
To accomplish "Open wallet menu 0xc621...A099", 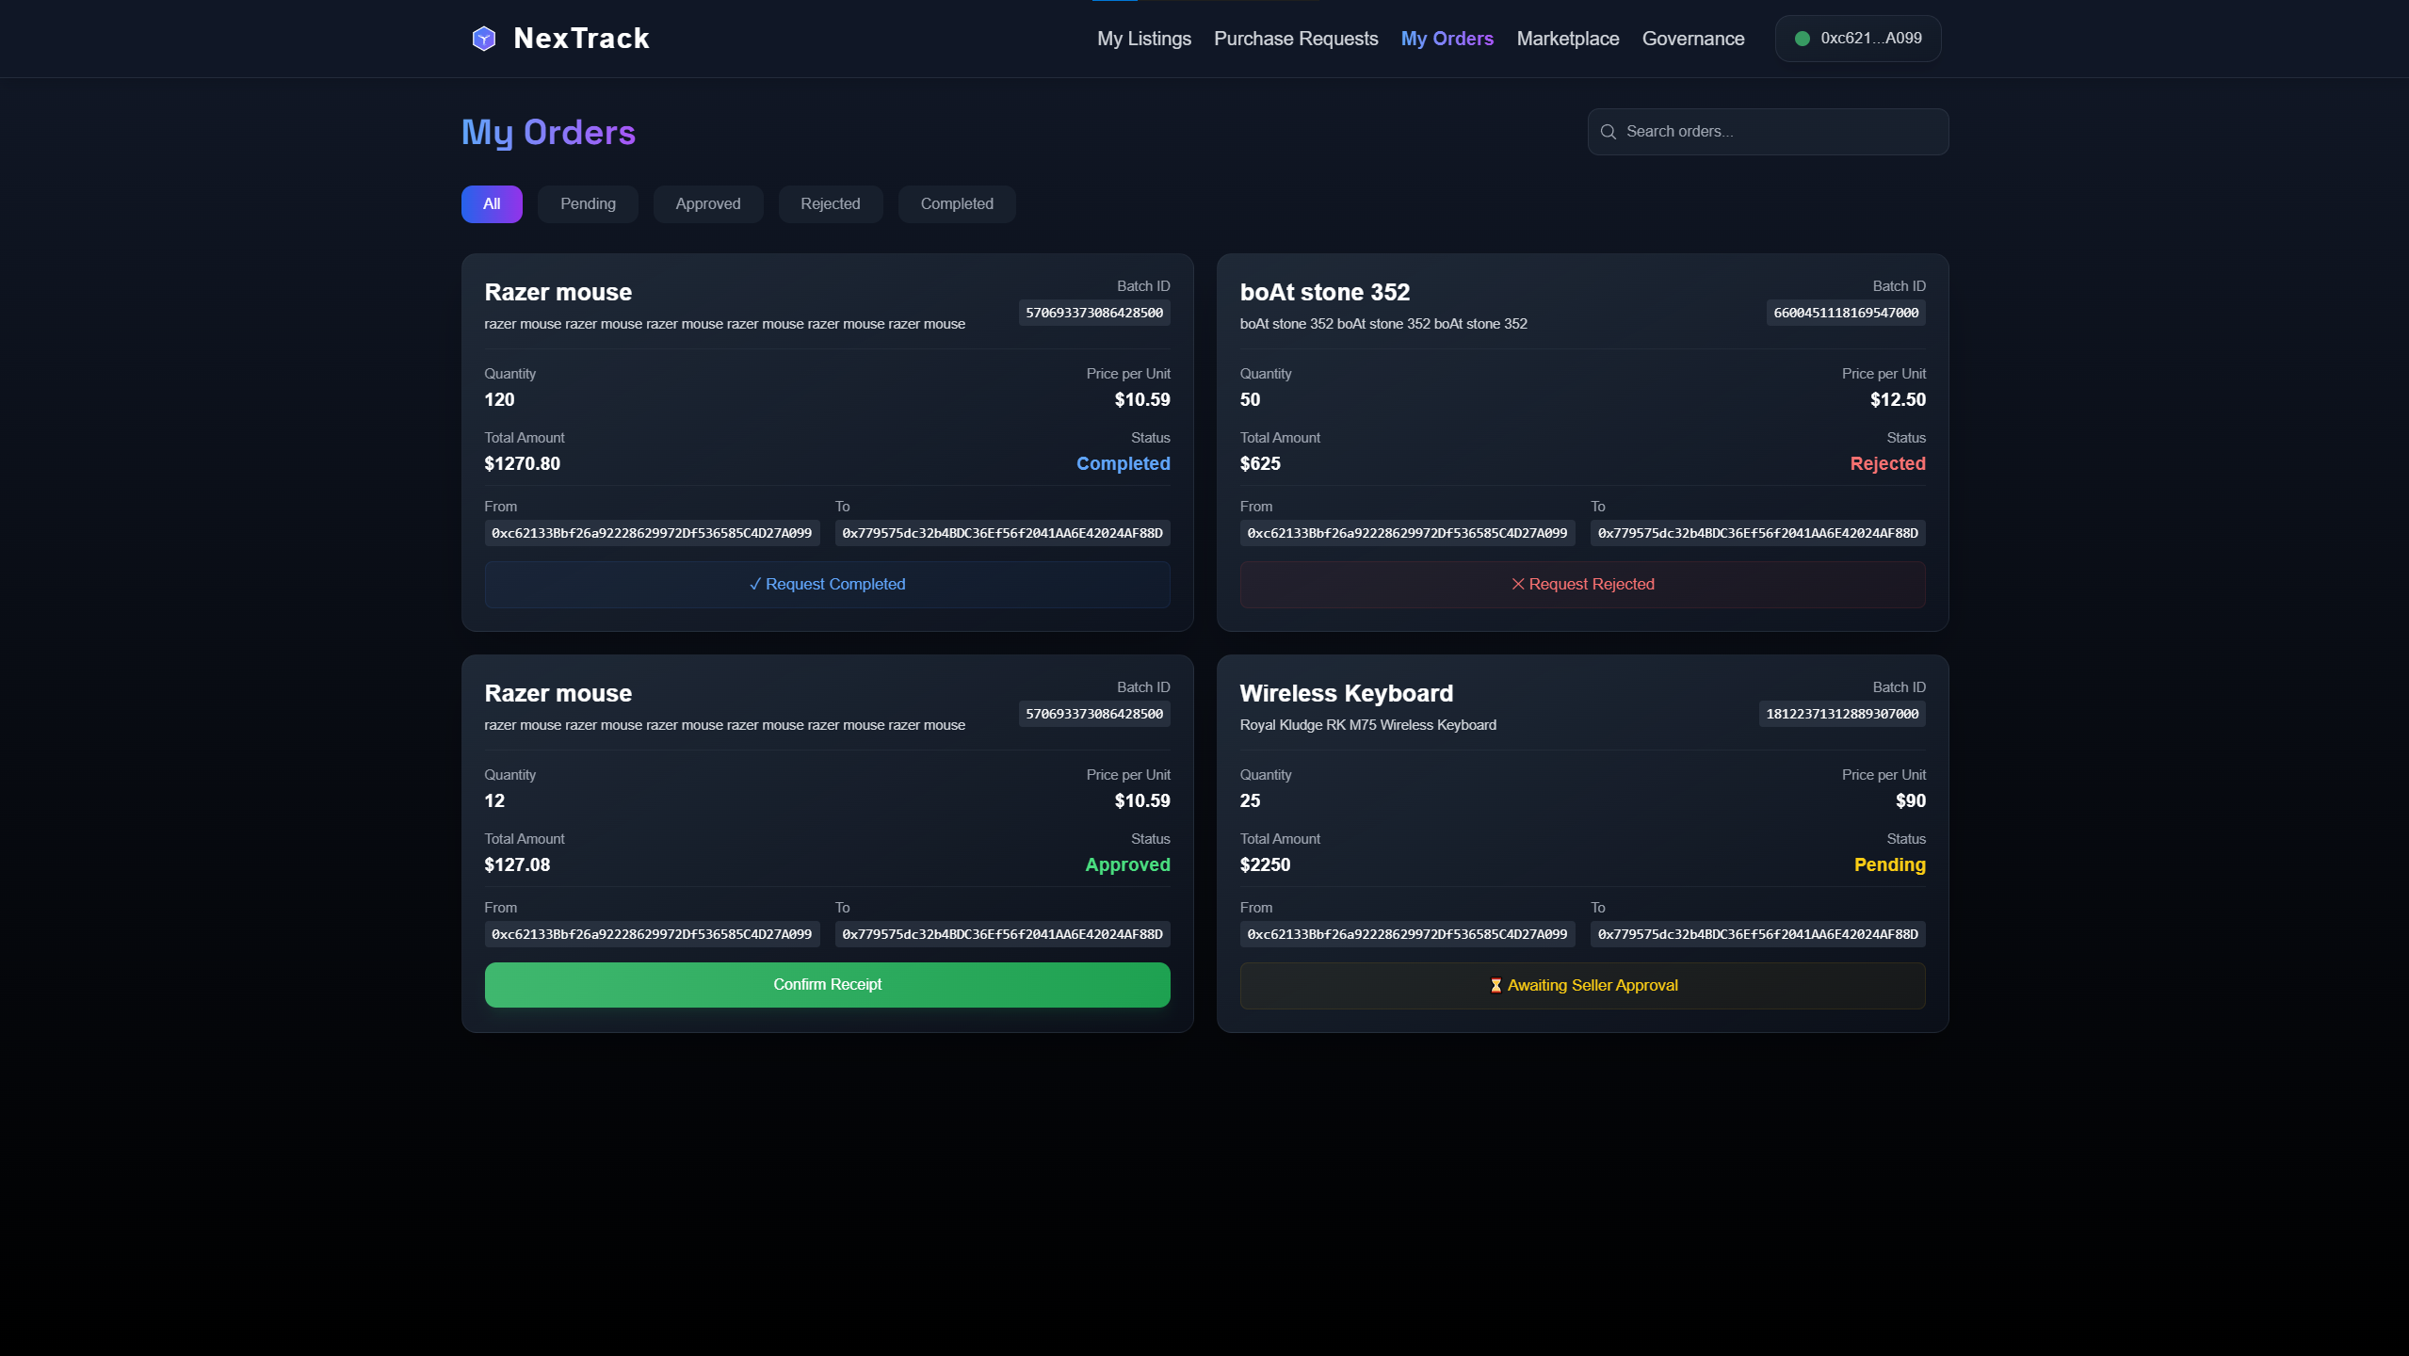I will 1857,39.
